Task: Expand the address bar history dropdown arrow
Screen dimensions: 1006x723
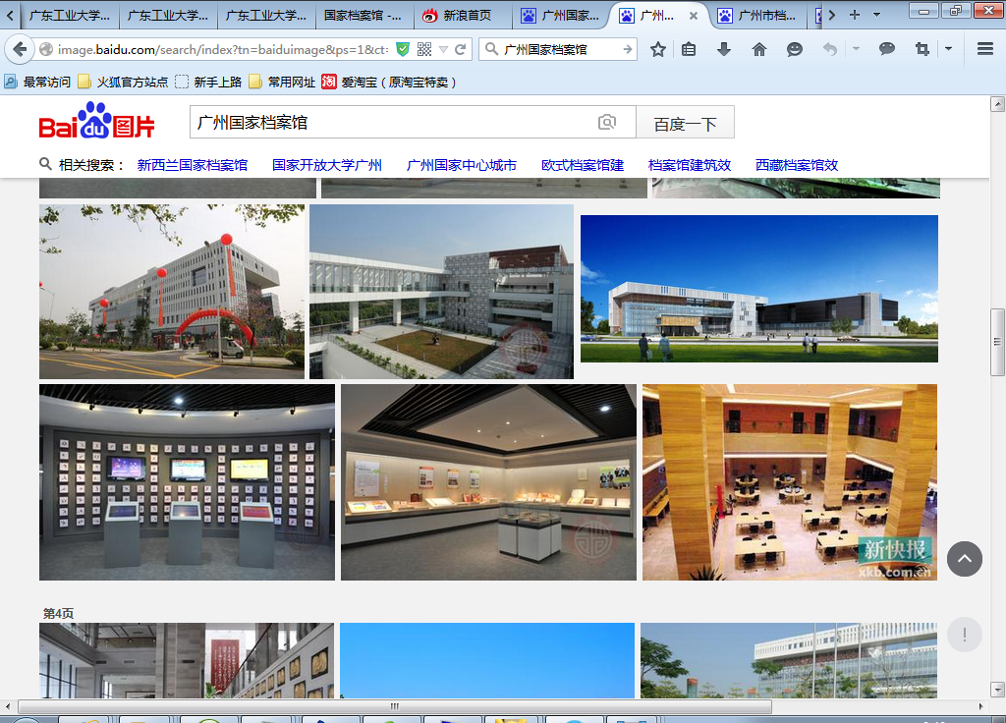Action: [443, 49]
